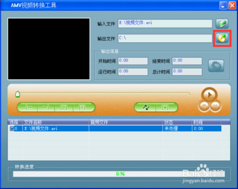Start conversion with the arrows button
This screenshot has width=238, height=189.
(146, 107)
